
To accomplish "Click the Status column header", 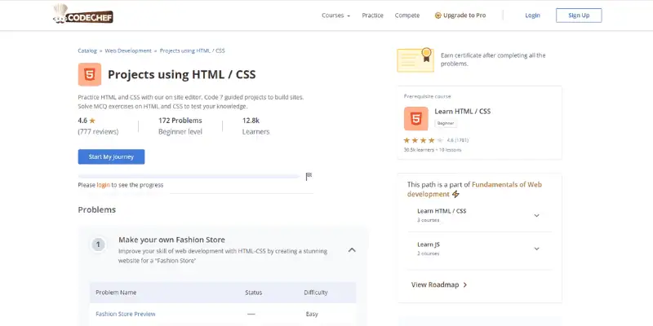I will point(254,293).
